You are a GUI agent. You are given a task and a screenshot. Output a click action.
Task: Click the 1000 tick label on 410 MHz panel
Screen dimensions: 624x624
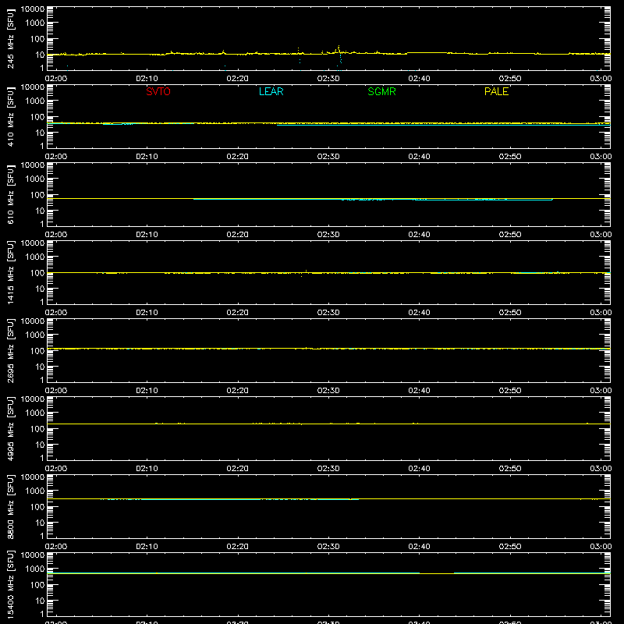click(35, 101)
